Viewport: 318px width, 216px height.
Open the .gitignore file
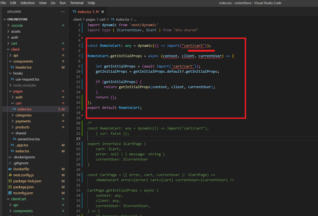[x=21, y=163]
